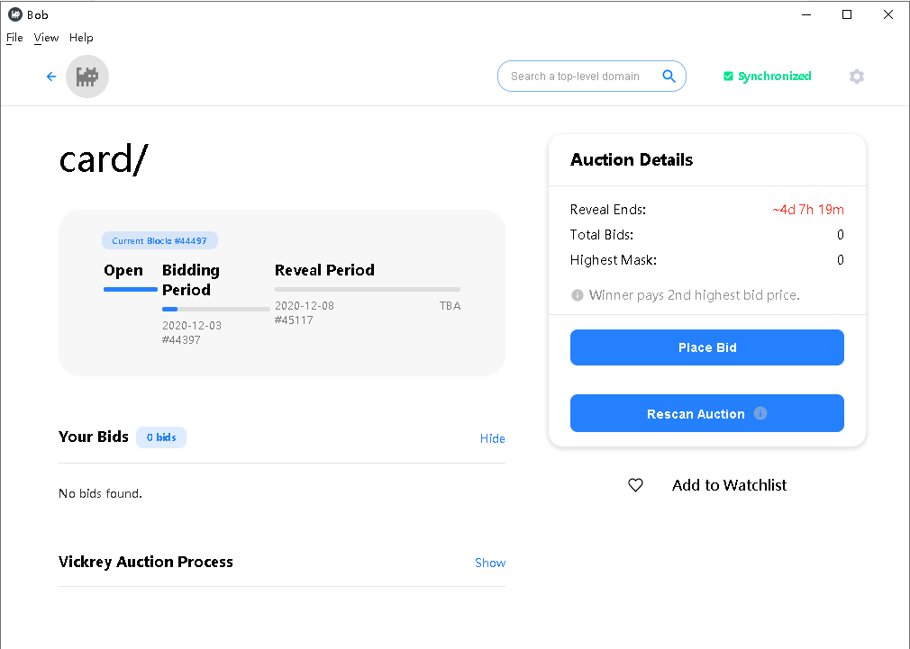
Task: Go back using the blue arrow
Action: (x=51, y=77)
